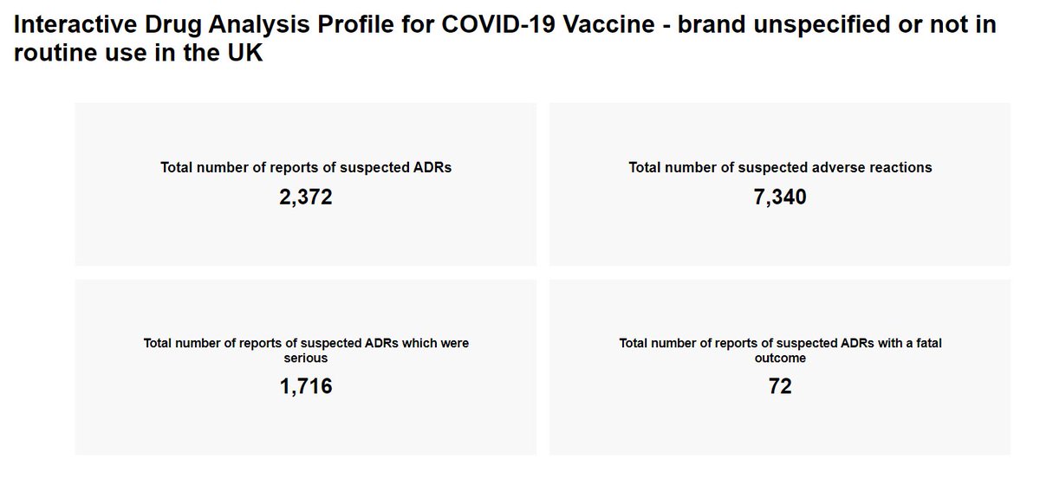Select the "suspected ADRs which were" label line
Screen dimensions: 1040x485
[306, 344]
